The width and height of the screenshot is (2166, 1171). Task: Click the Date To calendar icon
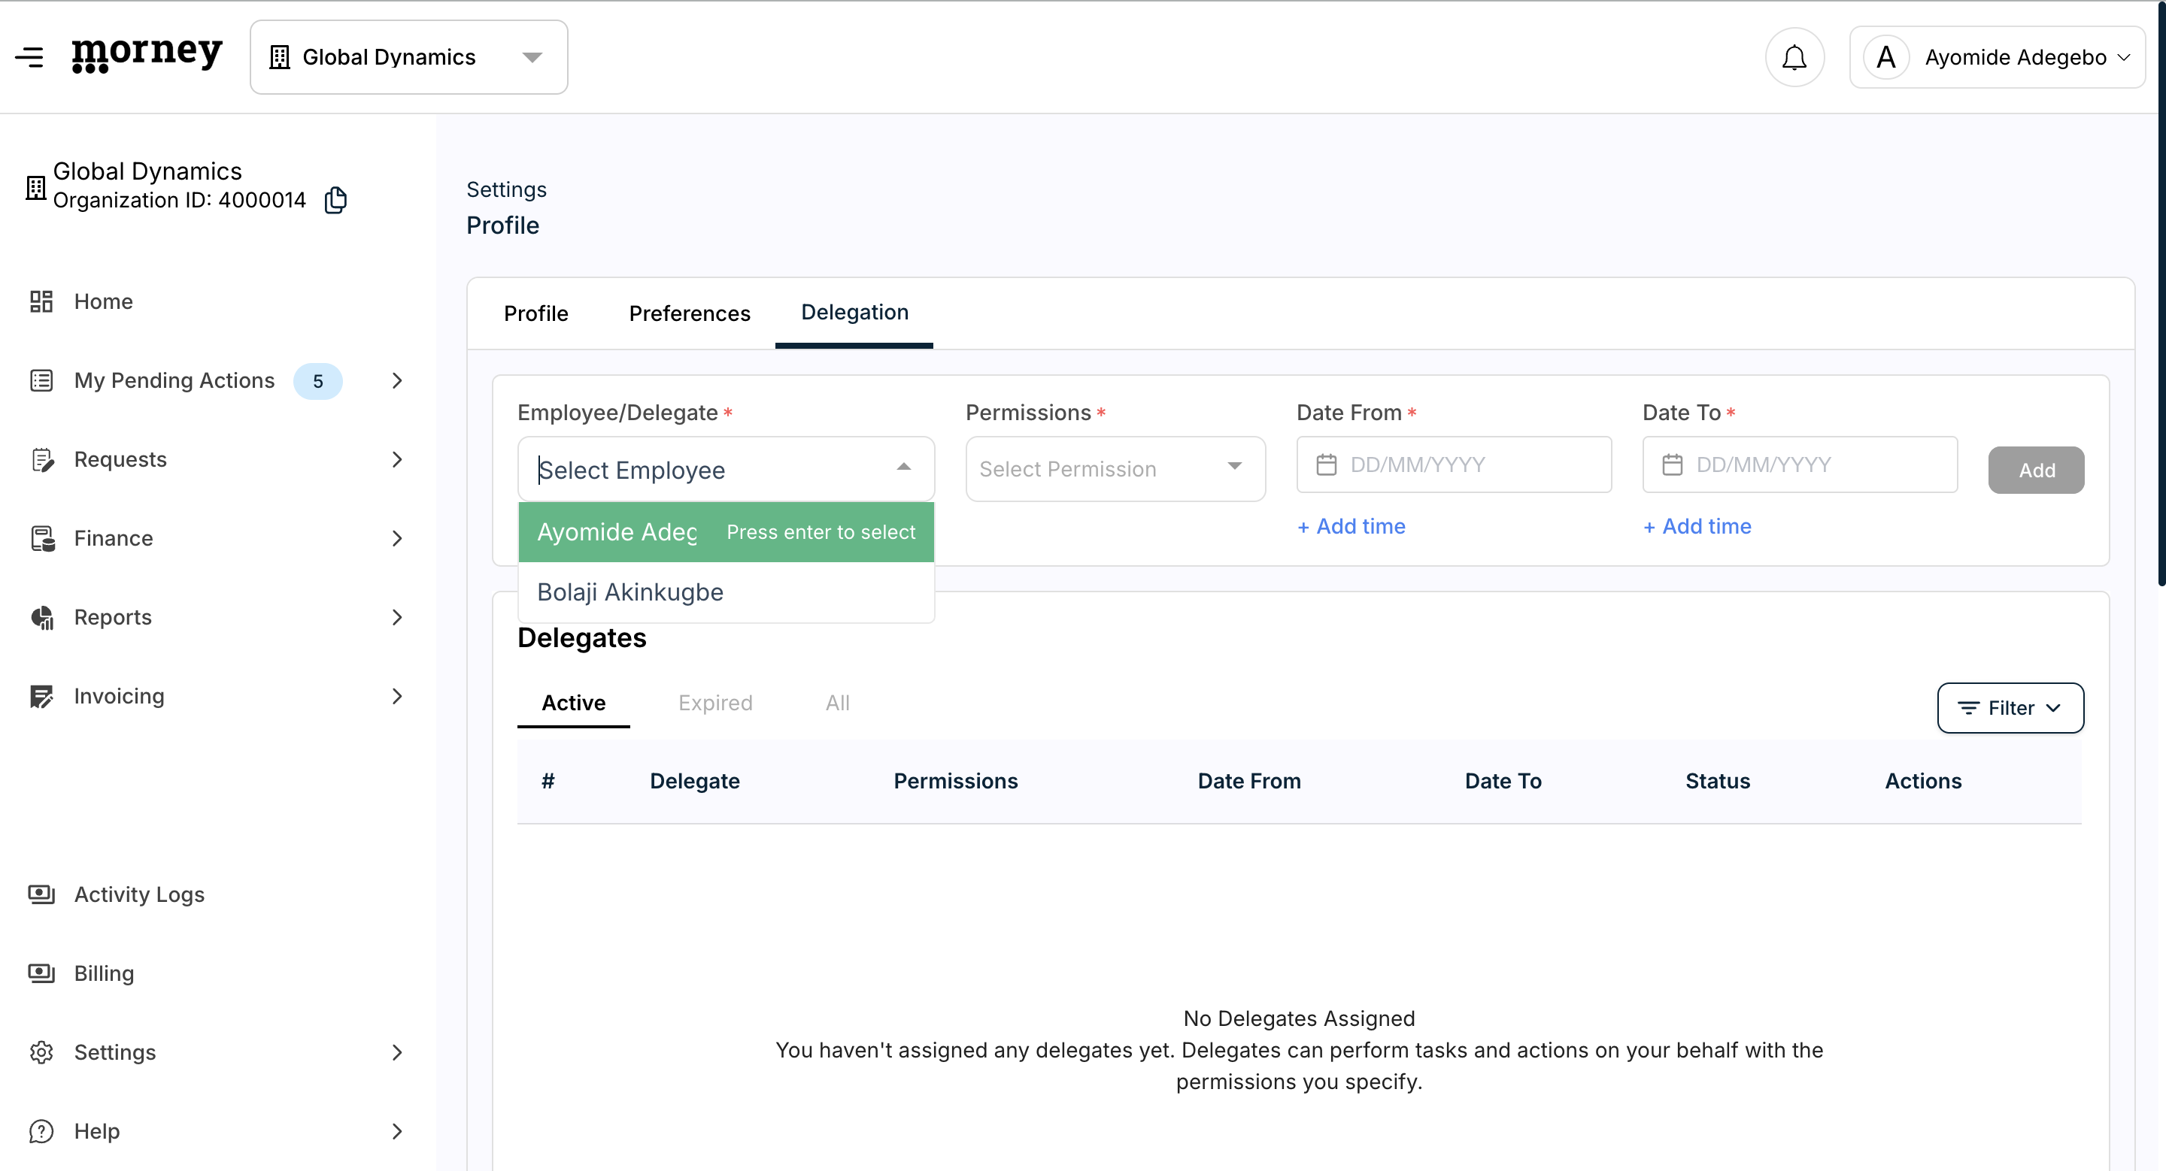pyautogui.click(x=1673, y=464)
